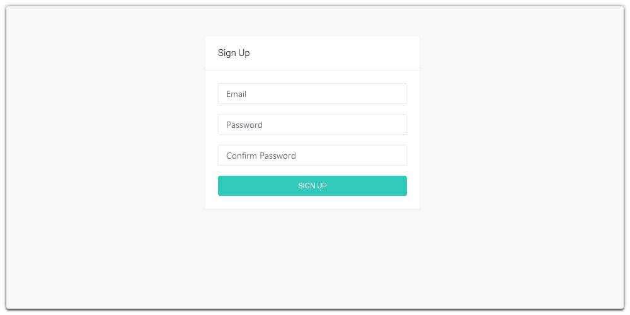This screenshot has width=630, height=315.
Task: Click the teal button under Confirm Password
Action: [312, 186]
